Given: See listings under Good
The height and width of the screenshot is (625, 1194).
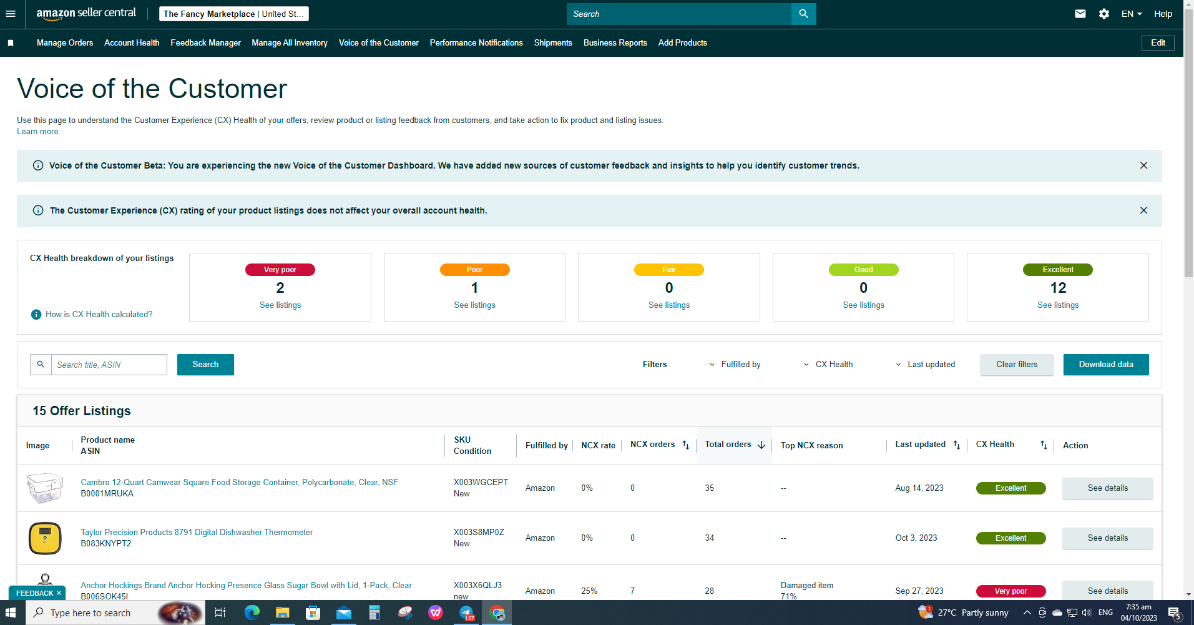Looking at the screenshot, I should click(x=863, y=305).
